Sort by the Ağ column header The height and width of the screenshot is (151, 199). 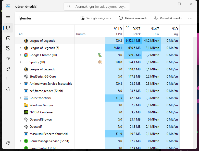click(x=170, y=31)
